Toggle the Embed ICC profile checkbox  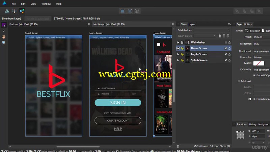[x=254, y=75]
